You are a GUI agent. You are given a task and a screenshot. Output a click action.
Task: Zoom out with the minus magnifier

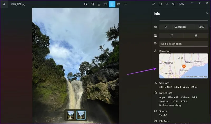(x=167, y=4)
